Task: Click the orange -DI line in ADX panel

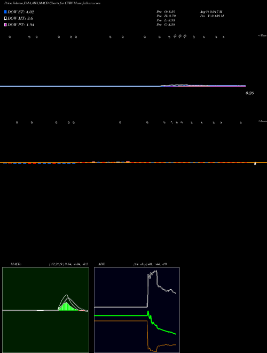Action: [x=121, y=321]
